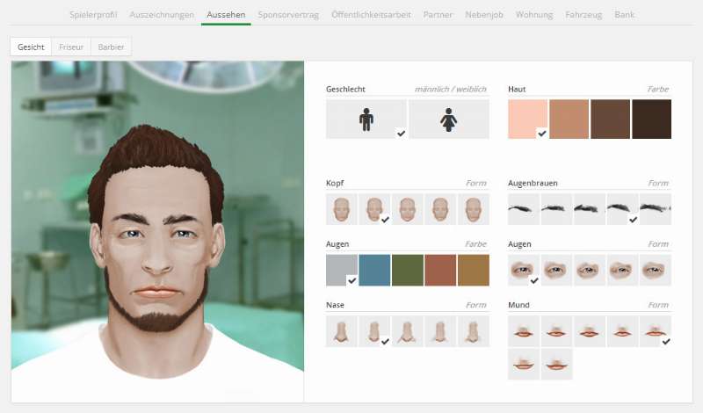Screen dimensions: 703x413
Task: Open the Sponsorvertrag tab
Action: [x=289, y=15]
